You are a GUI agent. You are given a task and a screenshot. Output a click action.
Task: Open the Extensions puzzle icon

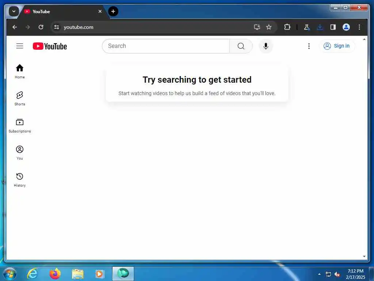[x=287, y=27]
